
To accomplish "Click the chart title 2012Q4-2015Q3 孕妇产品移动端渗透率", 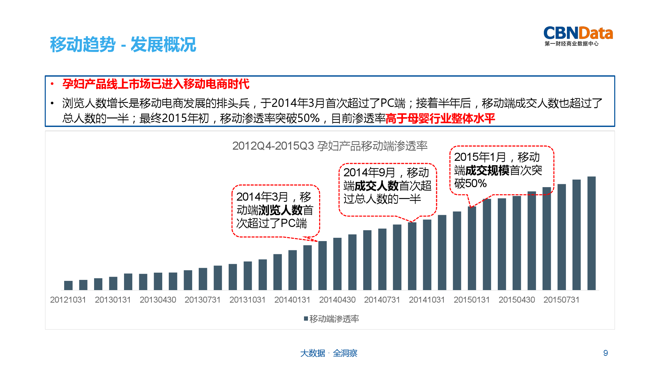I will (x=330, y=146).
